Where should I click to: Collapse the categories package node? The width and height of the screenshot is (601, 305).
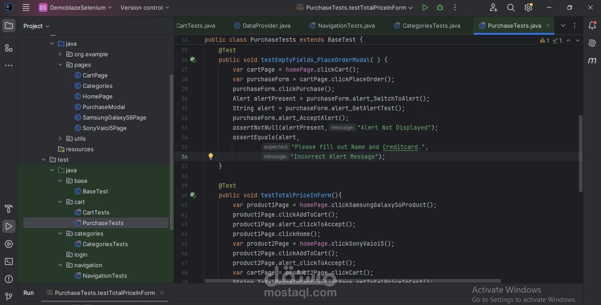pyautogui.click(x=60, y=233)
